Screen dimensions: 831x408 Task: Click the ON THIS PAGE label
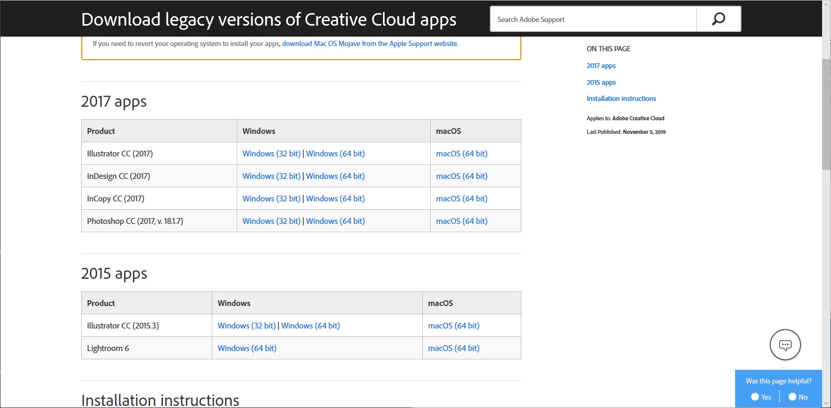coord(608,49)
